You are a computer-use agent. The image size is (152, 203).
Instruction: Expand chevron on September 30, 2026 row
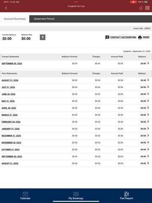click(x=148, y=63)
